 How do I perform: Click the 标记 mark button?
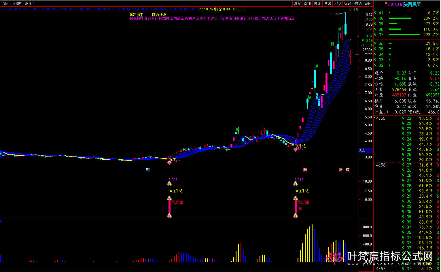pyautogui.click(x=348, y=3)
